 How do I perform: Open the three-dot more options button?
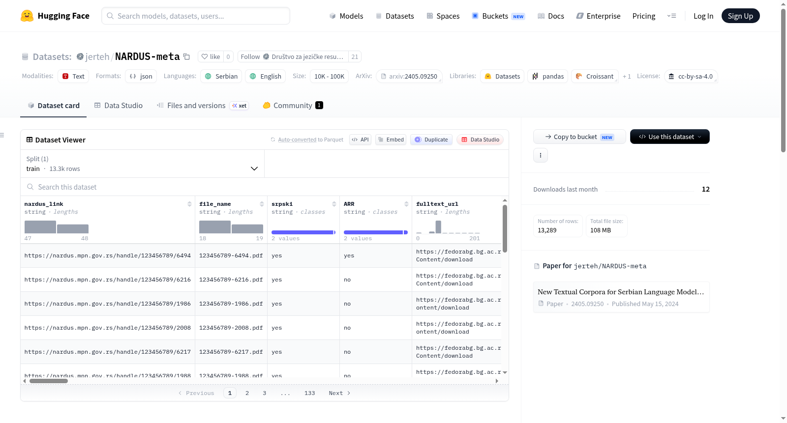[x=541, y=155]
